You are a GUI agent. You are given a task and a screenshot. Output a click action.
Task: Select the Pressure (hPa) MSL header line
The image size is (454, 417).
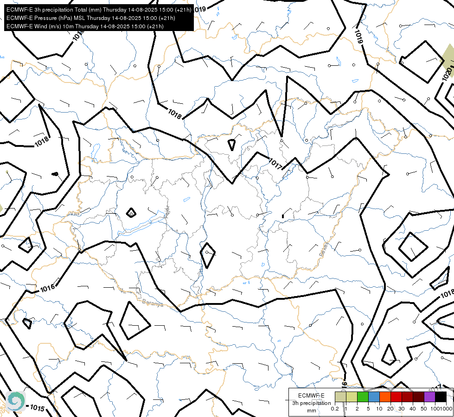click(x=90, y=18)
